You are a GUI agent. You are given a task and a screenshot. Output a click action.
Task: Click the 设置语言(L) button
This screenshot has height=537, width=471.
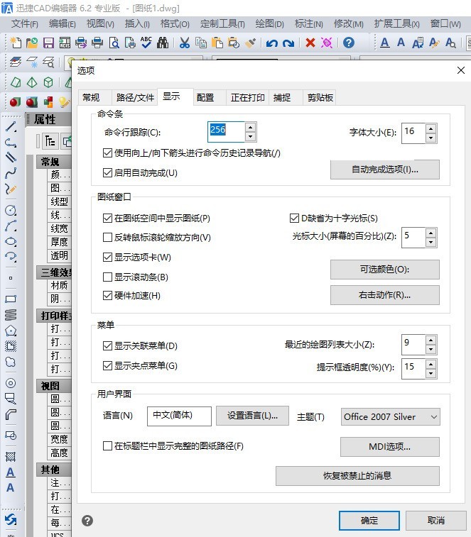point(252,416)
